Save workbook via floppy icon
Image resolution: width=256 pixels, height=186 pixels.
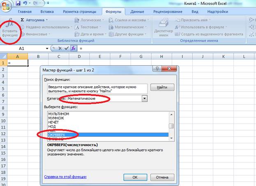[18, 3]
